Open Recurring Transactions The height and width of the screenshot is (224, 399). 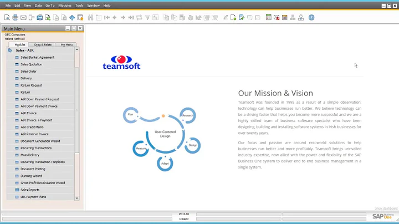[36, 148]
